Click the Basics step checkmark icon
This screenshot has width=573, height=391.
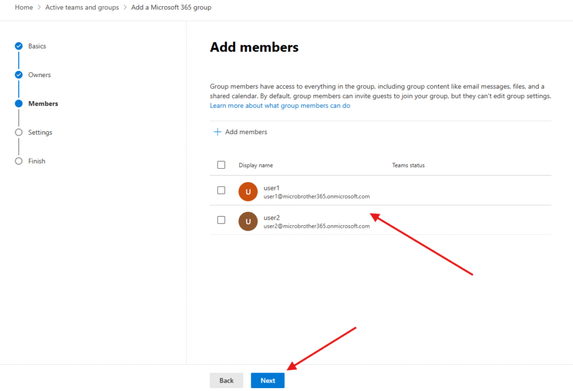[x=18, y=46]
